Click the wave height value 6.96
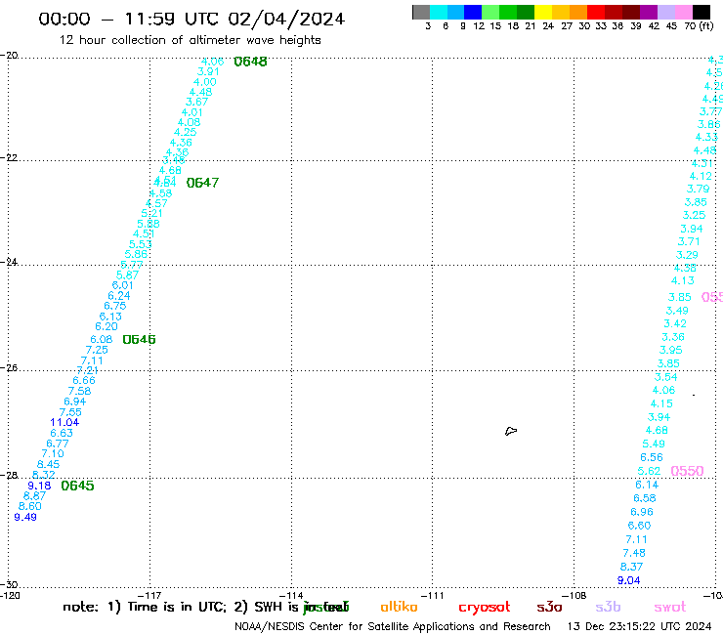The width and height of the screenshot is (723, 635). (x=642, y=512)
